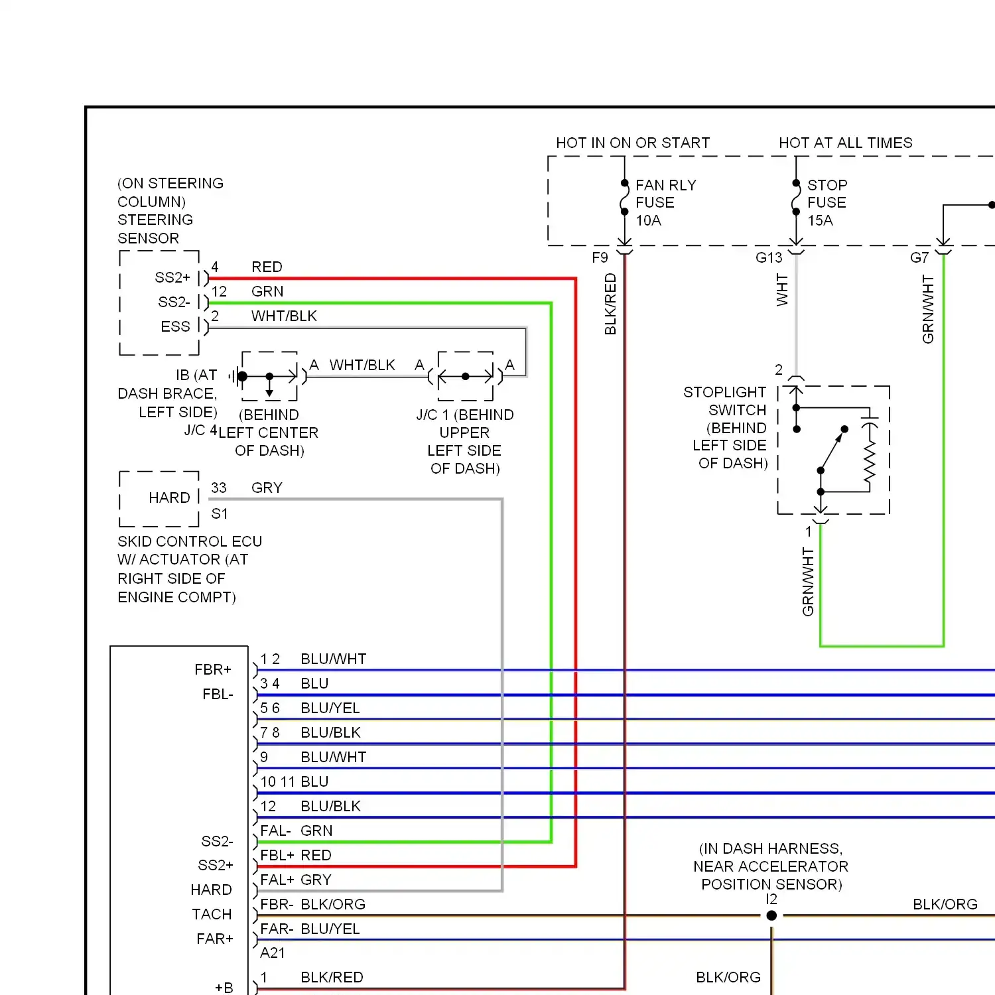Click the J/C 4 label
This screenshot has height=995, width=995.
tap(201, 430)
